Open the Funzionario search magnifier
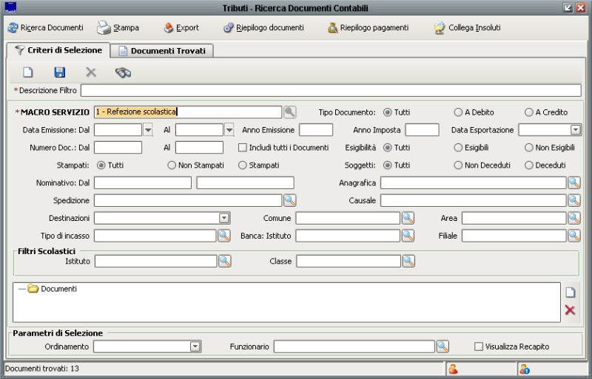The width and height of the screenshot is (592, 379). pyautogui.click(x=443, y=346)
